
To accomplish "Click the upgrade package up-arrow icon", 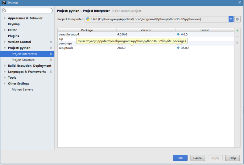I will click(237, 43).
